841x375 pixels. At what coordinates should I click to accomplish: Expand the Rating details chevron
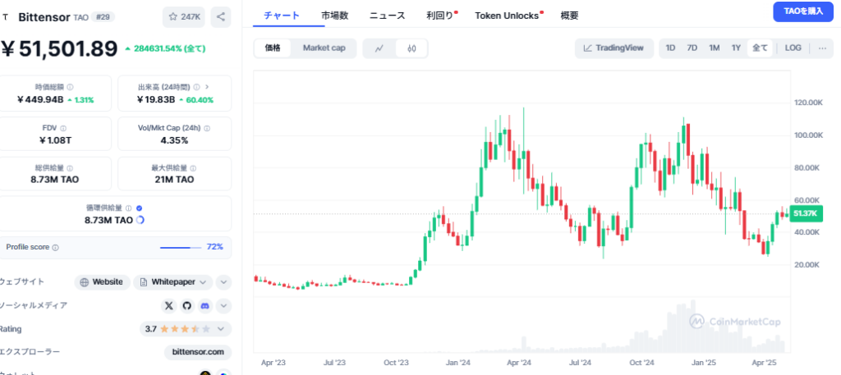223,329
